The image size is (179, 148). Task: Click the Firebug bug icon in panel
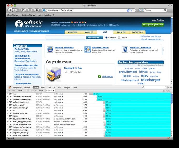point(9,88)
